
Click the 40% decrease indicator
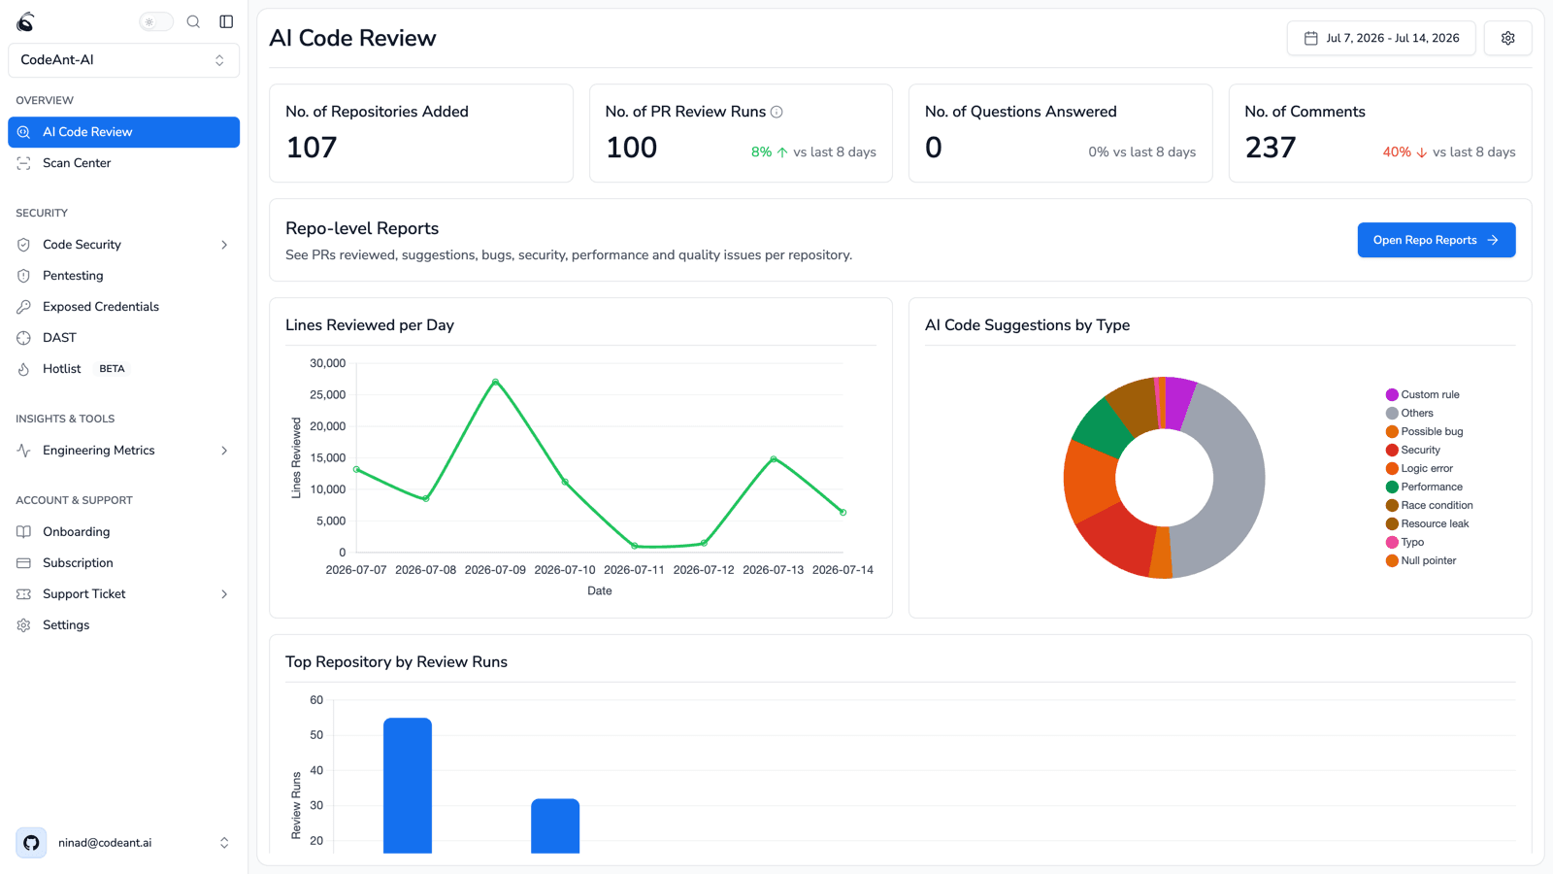click(1404, 152)
